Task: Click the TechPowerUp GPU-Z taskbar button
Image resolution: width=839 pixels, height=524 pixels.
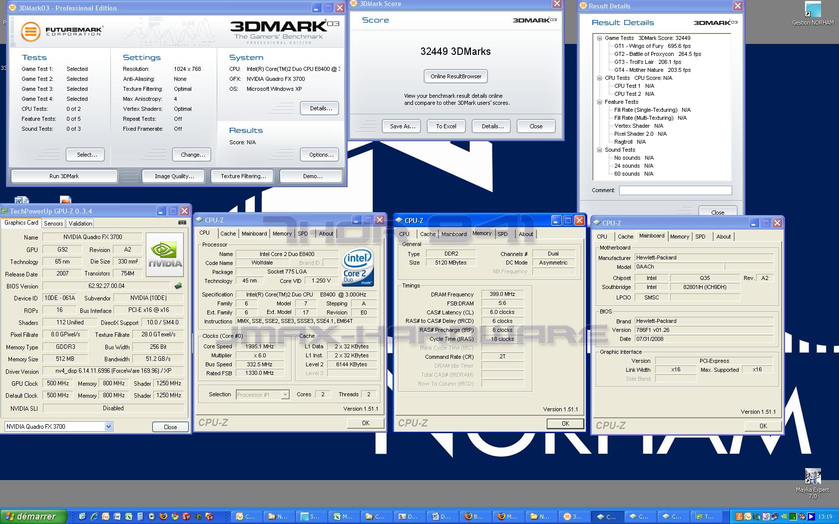Action: (706, 517)
